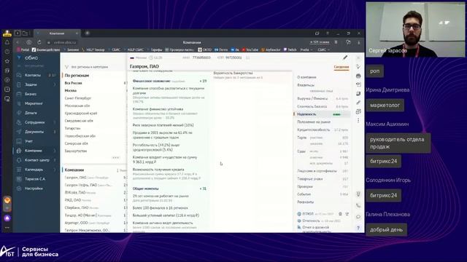This screenshot has width=467, height=262.
Task: Open the Проверки section
Action: point(305,186)
